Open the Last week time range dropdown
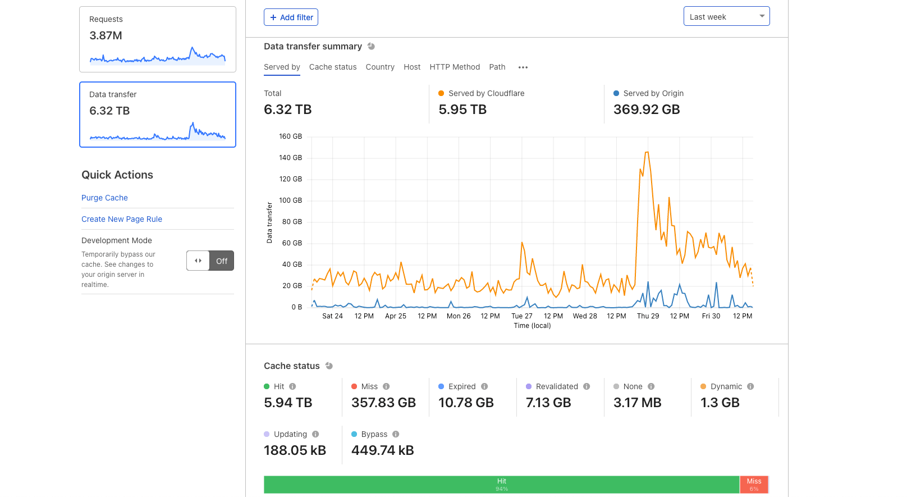This screenshot has width=907, height=497. [726, 16]
